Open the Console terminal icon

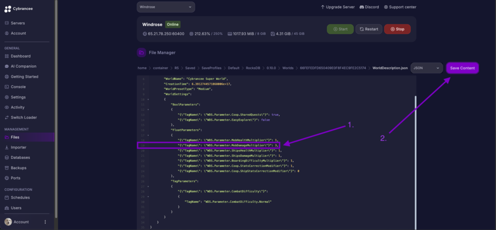[x=7, y=87]
